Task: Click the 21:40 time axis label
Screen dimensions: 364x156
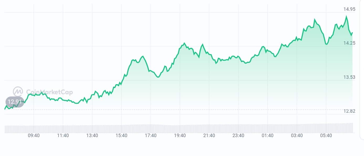Action: coord(209,136)
